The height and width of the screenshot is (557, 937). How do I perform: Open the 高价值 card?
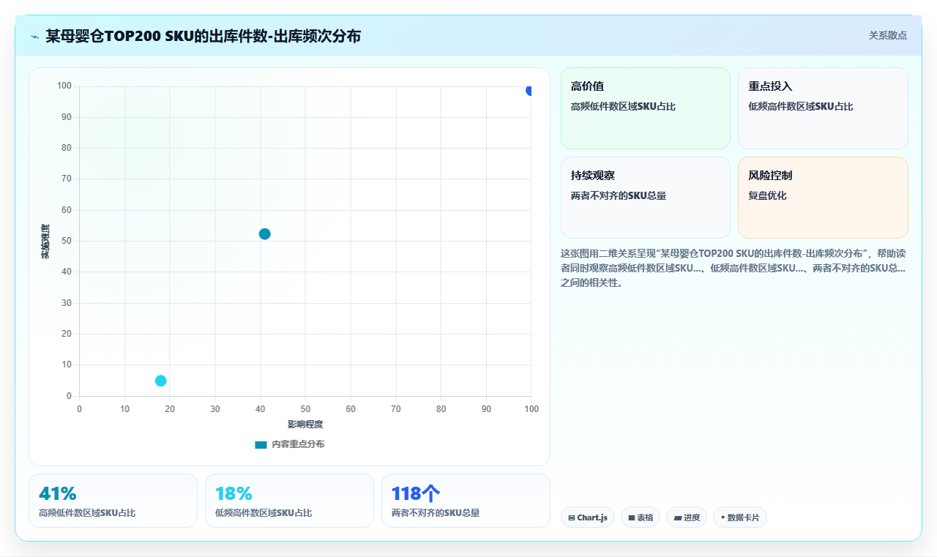(646, 108)
